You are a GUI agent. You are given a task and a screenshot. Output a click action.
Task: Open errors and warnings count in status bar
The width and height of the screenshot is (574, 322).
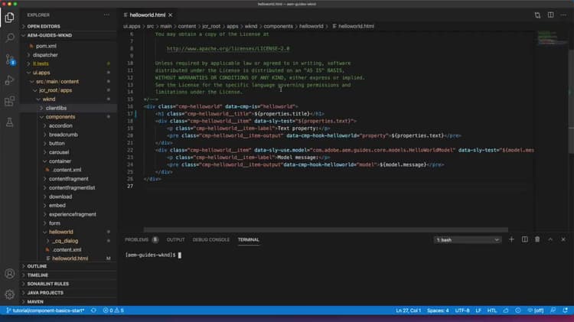pyautogui.click(x=113, y=311)
